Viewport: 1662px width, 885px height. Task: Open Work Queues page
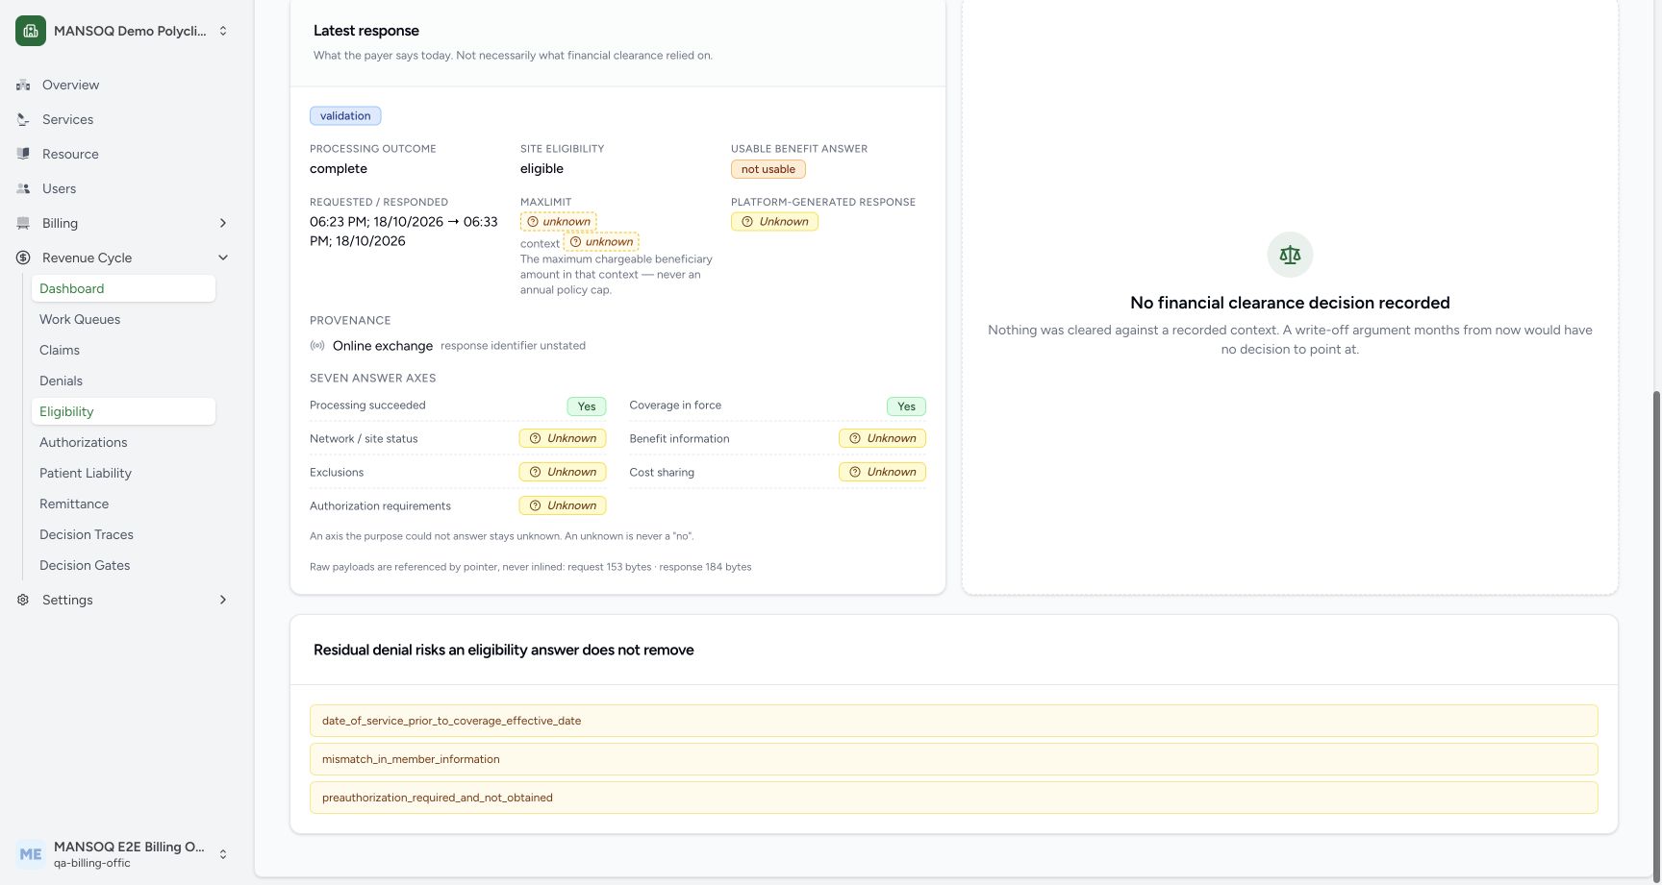click(x=123, y=319)
